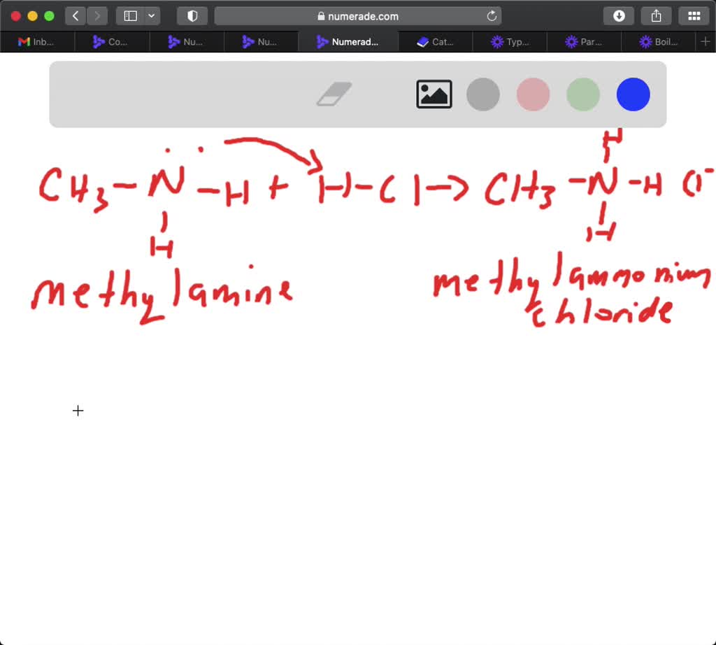
Task: Open a new tab with the plus button
Action: point(707,41)
